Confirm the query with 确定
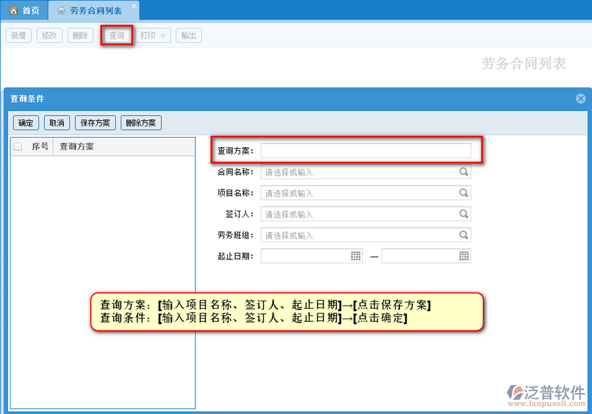Viewport: 592px width, 414px height. [x=26, y=123]
